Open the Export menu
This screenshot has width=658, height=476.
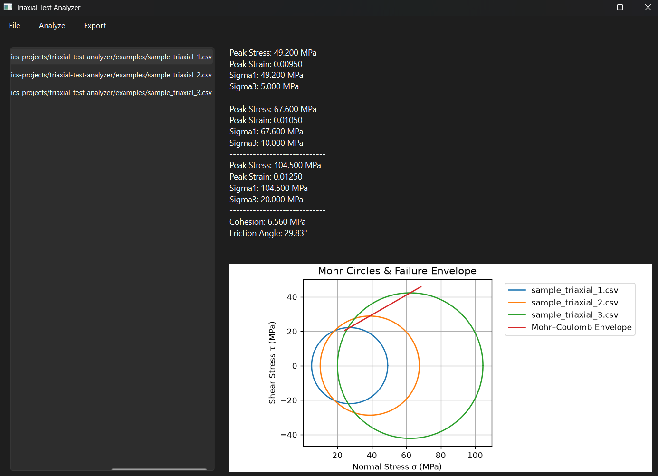pos(95,26)
